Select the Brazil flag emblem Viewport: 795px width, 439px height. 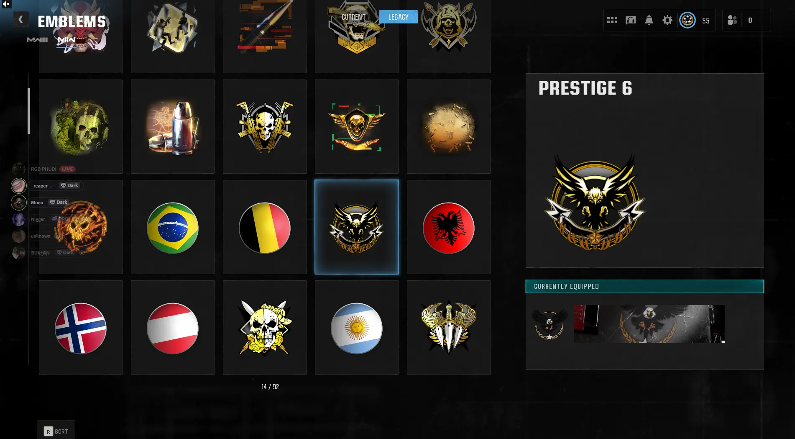click(x=173, y=227)
